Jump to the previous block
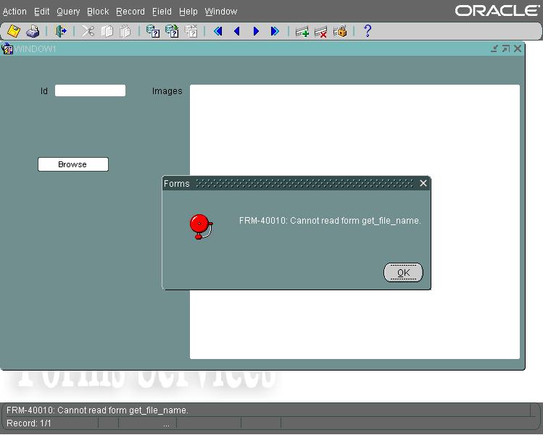This screenshot has width=543, height=435. pyautogui.click(x=218, y=31)
